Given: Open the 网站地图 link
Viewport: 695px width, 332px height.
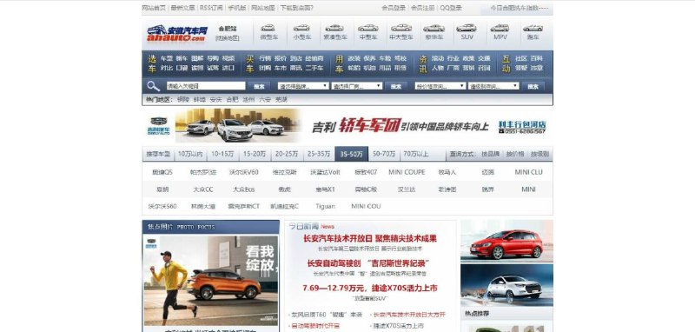Looking at the screenshot, I should pyautogui.click(x=263, y=8).
